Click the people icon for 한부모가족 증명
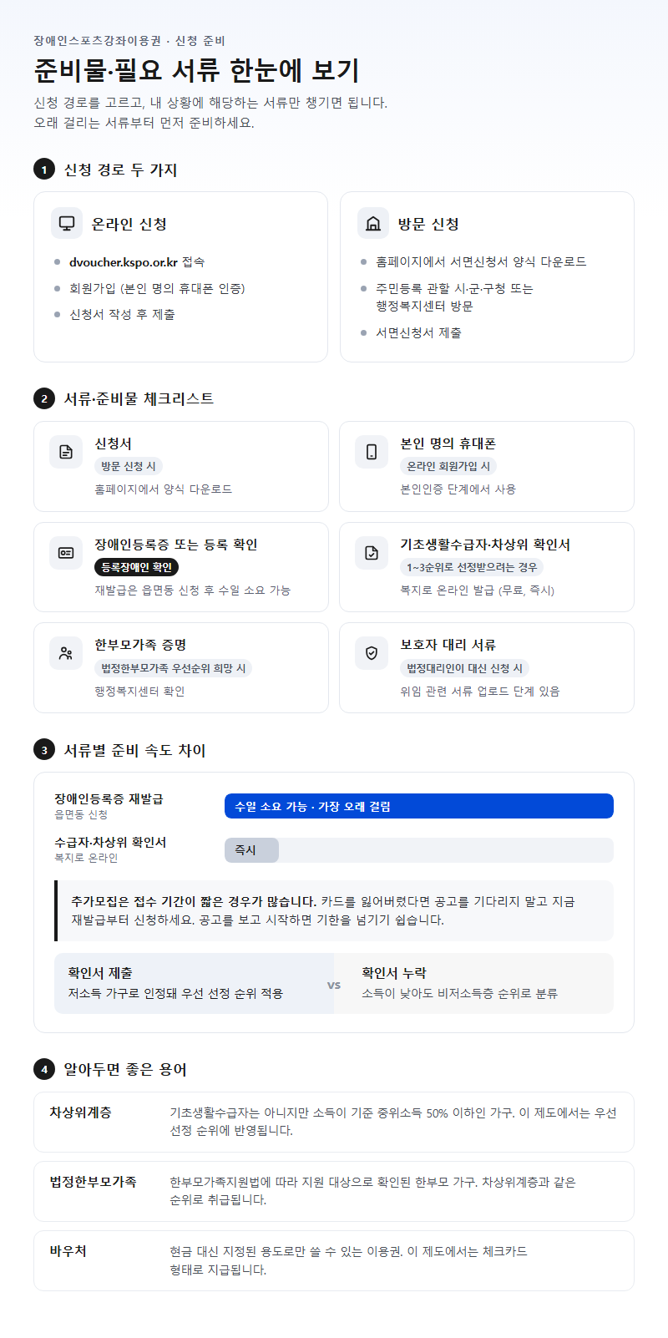The image size is (668, 1338). point(66,653)
